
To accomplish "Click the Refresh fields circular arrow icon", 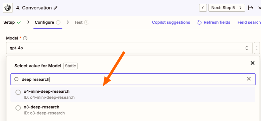I will click(x=199, y=22).
